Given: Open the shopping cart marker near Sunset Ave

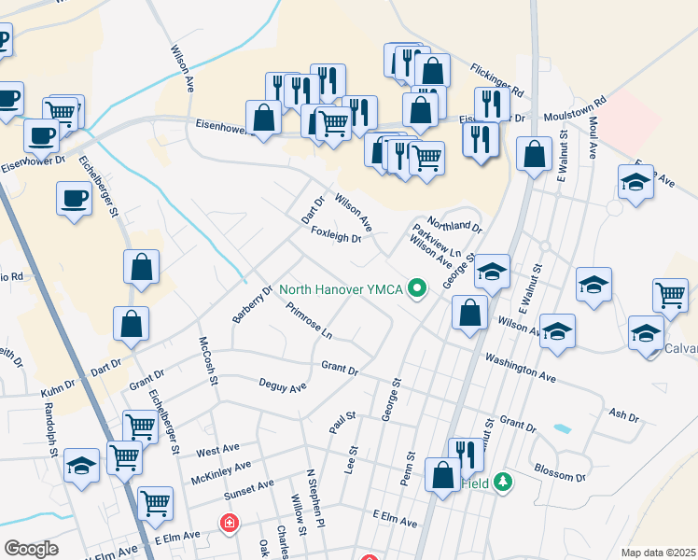Looking at the screenshot, I should tap(155, 503).
